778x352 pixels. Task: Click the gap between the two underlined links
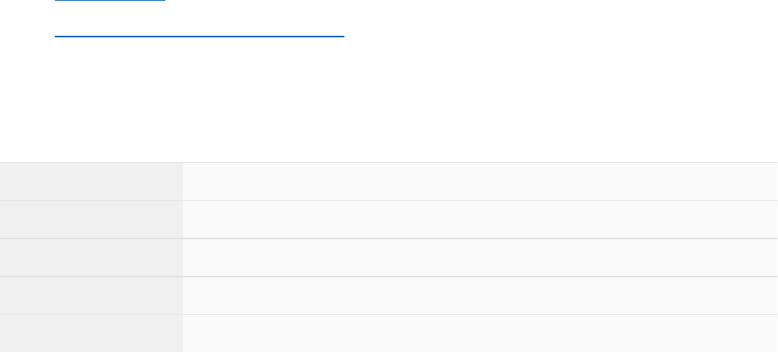tap(152, 17)
